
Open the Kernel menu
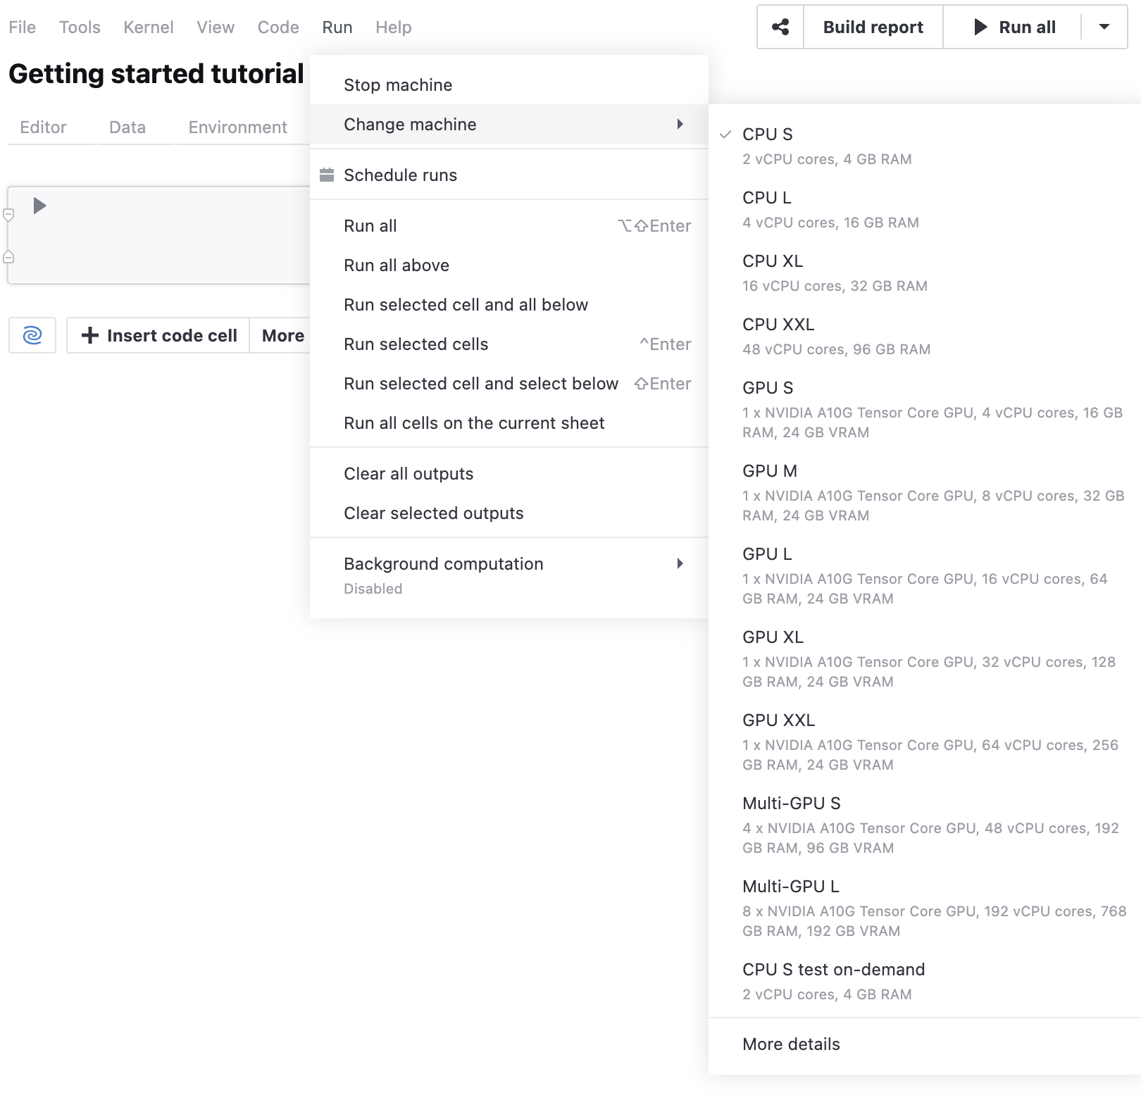(148, 27)
